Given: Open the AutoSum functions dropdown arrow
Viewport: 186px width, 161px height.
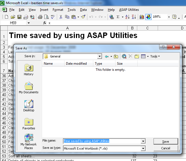Looking at the screenshot, I should [123, 17].
